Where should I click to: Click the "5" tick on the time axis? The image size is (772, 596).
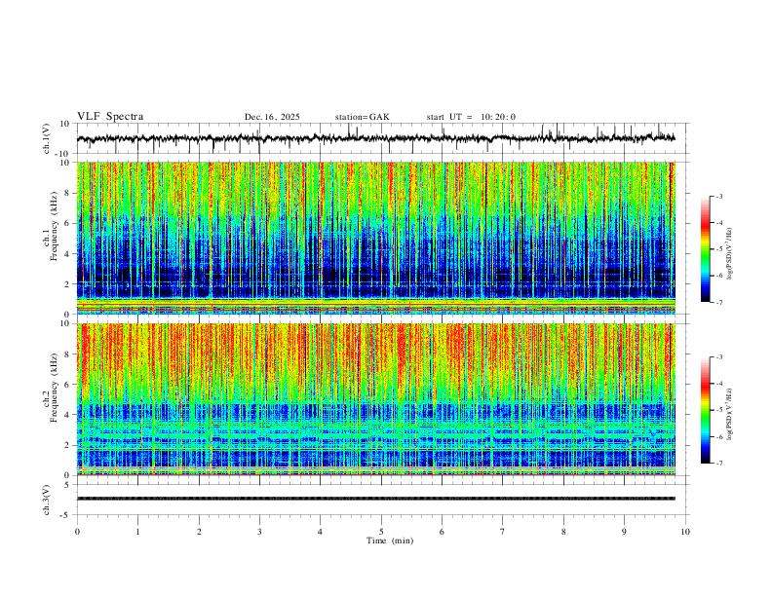pos(381,532)
